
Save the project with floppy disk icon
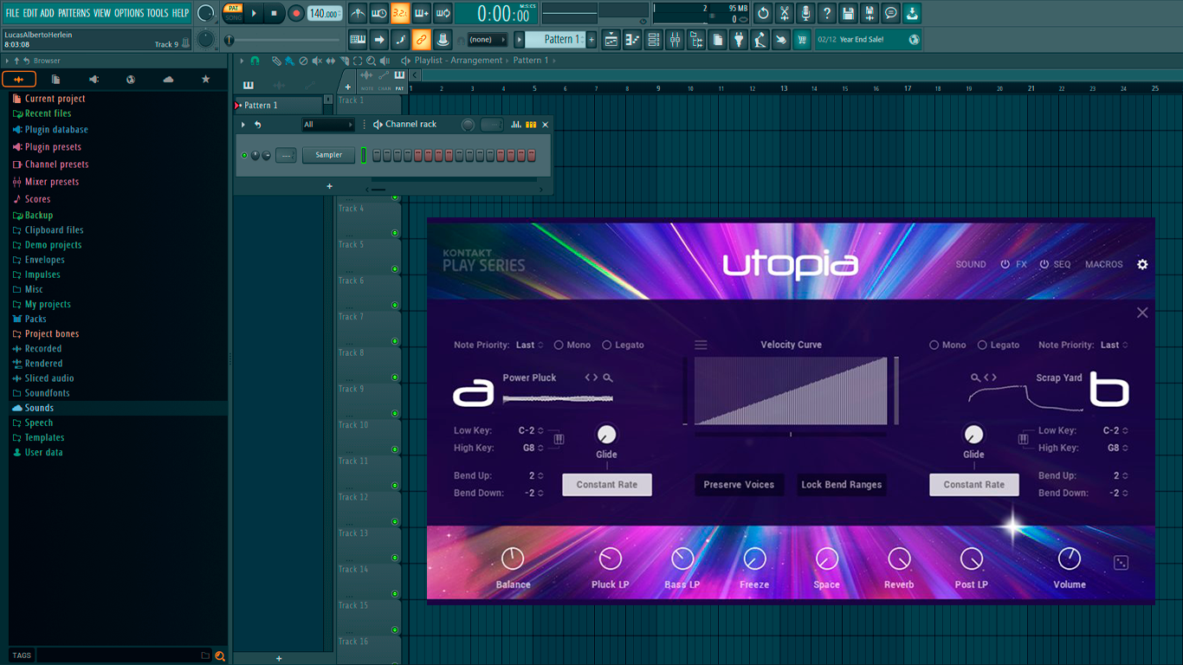pyautogui.click(x=848, y=13)
